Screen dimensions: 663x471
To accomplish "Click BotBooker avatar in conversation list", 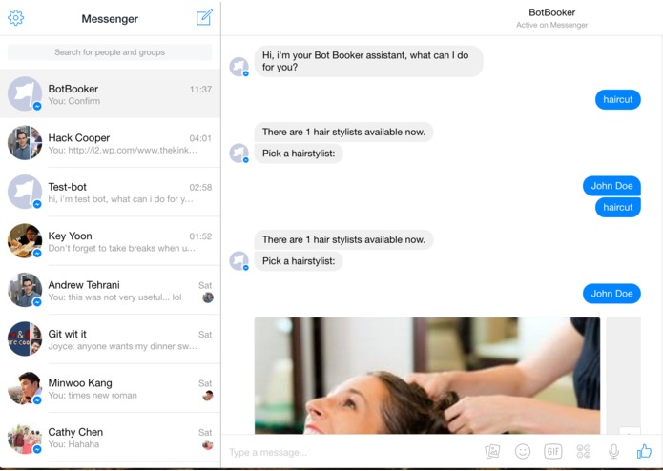I will point(25,93).
